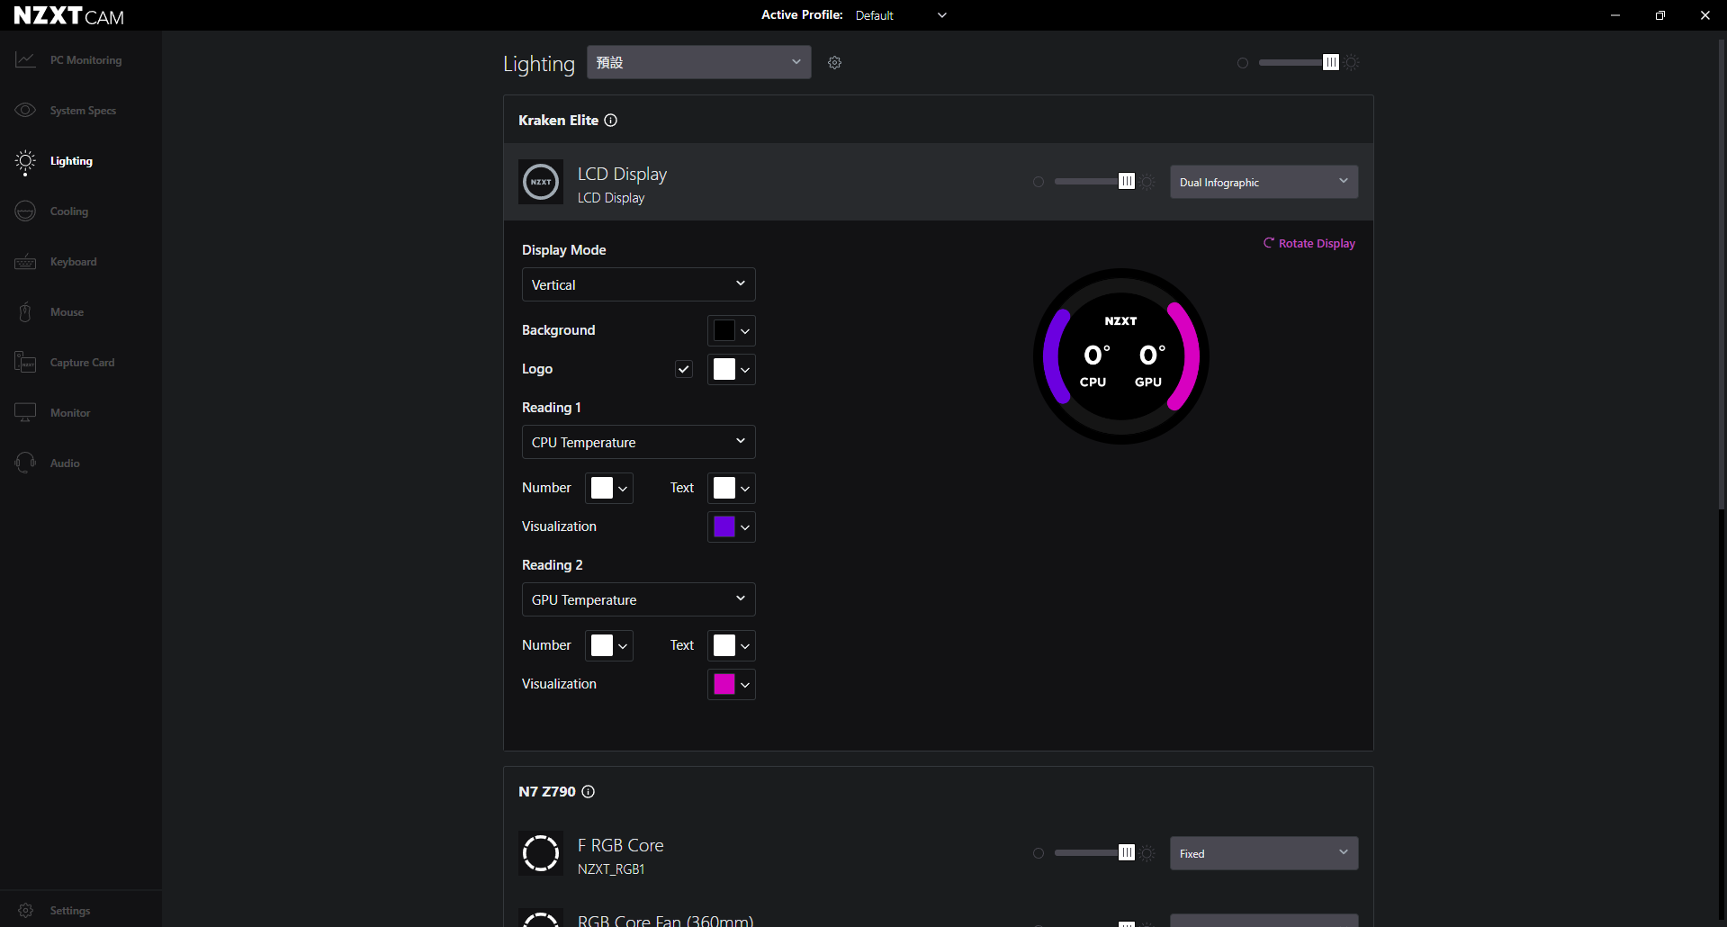Open PC Monitoring chart icon
Image resolution: width=1727 pixels, height=927 pixels.
25,59
